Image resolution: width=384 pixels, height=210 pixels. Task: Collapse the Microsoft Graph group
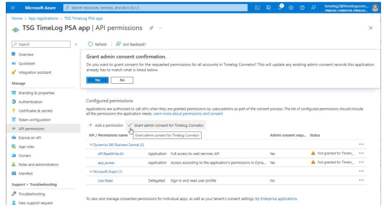tap(91, 172)
